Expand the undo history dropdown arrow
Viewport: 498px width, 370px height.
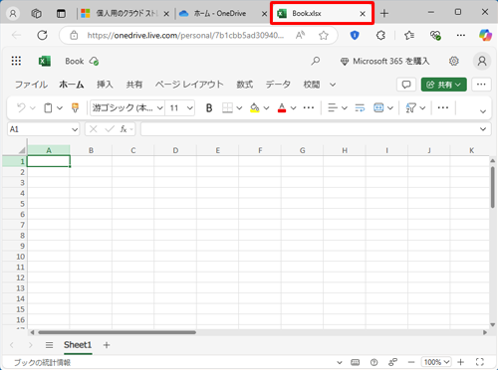tap(33, 108)
